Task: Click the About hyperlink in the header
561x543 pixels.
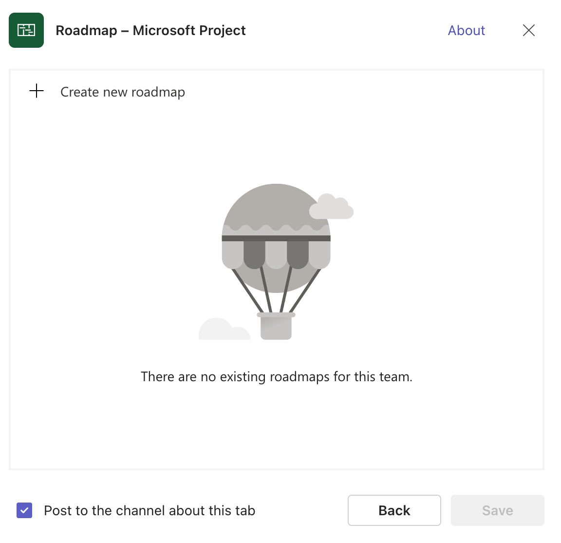Action: tap(466, 30)
